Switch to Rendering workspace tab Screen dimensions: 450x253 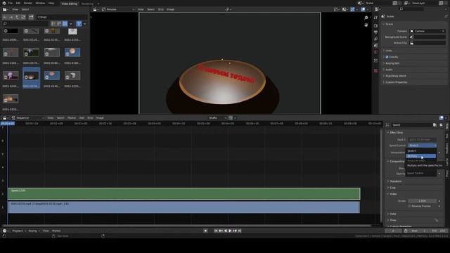(87, 4)
